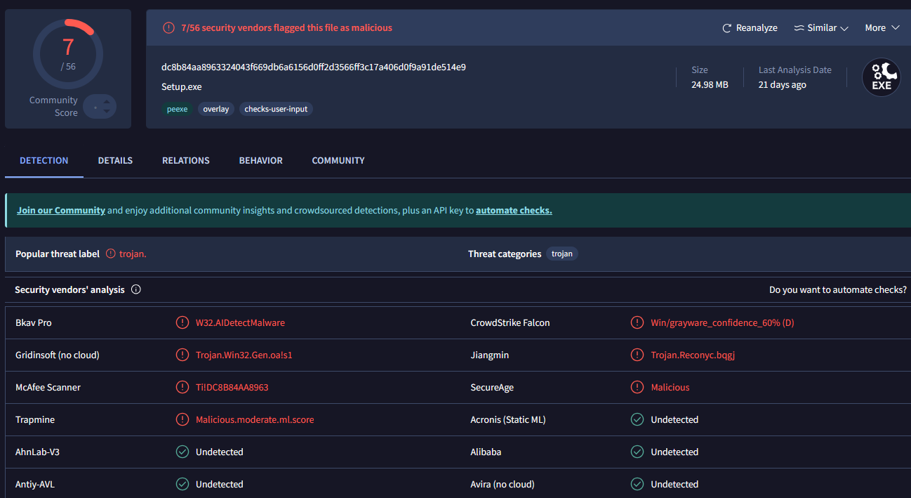Click the Reanalyze button
Viewport: 911px width, 498px height.
pos(750,28)
